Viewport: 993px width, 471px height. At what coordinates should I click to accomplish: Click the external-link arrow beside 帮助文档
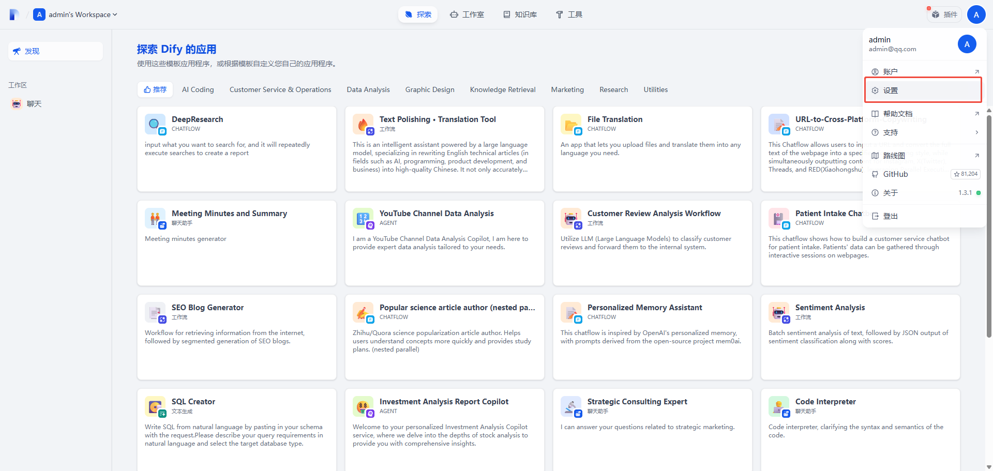tap(977, 114)
